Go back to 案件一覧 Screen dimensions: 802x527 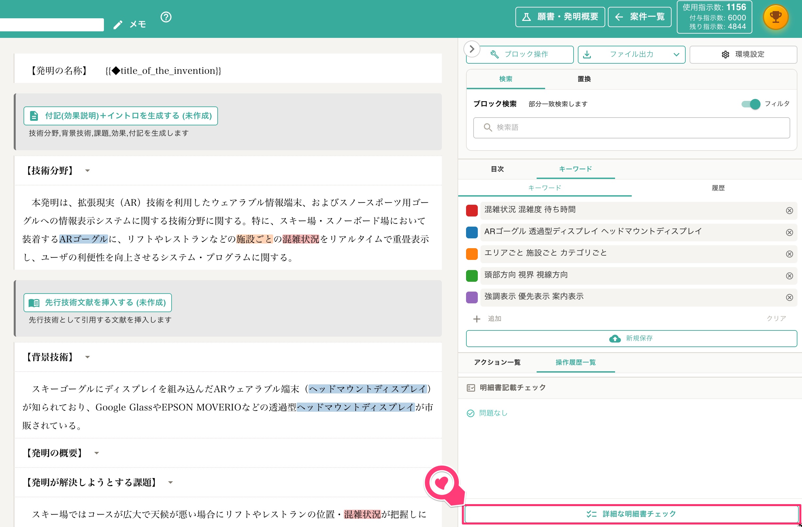pos(639,17)
